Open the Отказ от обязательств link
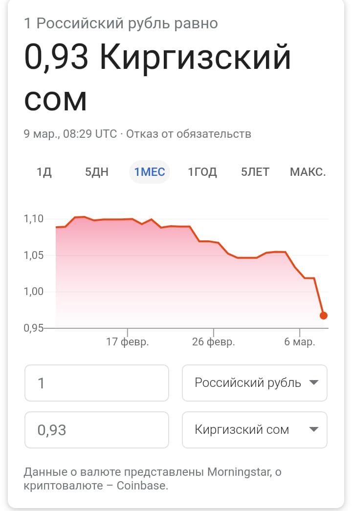Viewport: 352px width, 511px height. tap(189, 134)
